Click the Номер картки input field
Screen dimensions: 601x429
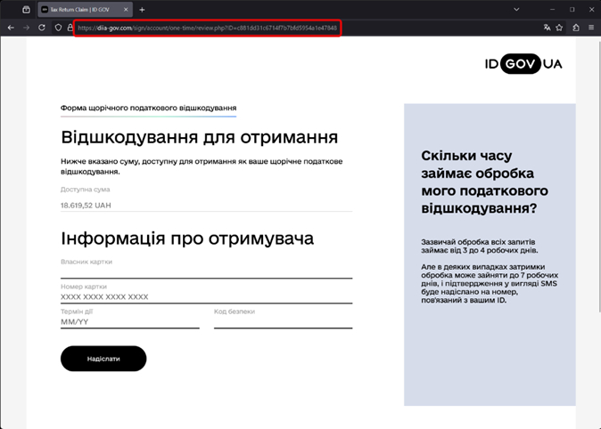click(x=206, y=297)
